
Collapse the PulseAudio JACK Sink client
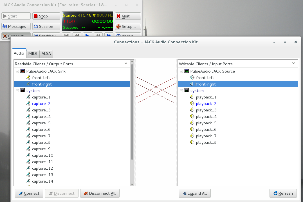(17, 71)
